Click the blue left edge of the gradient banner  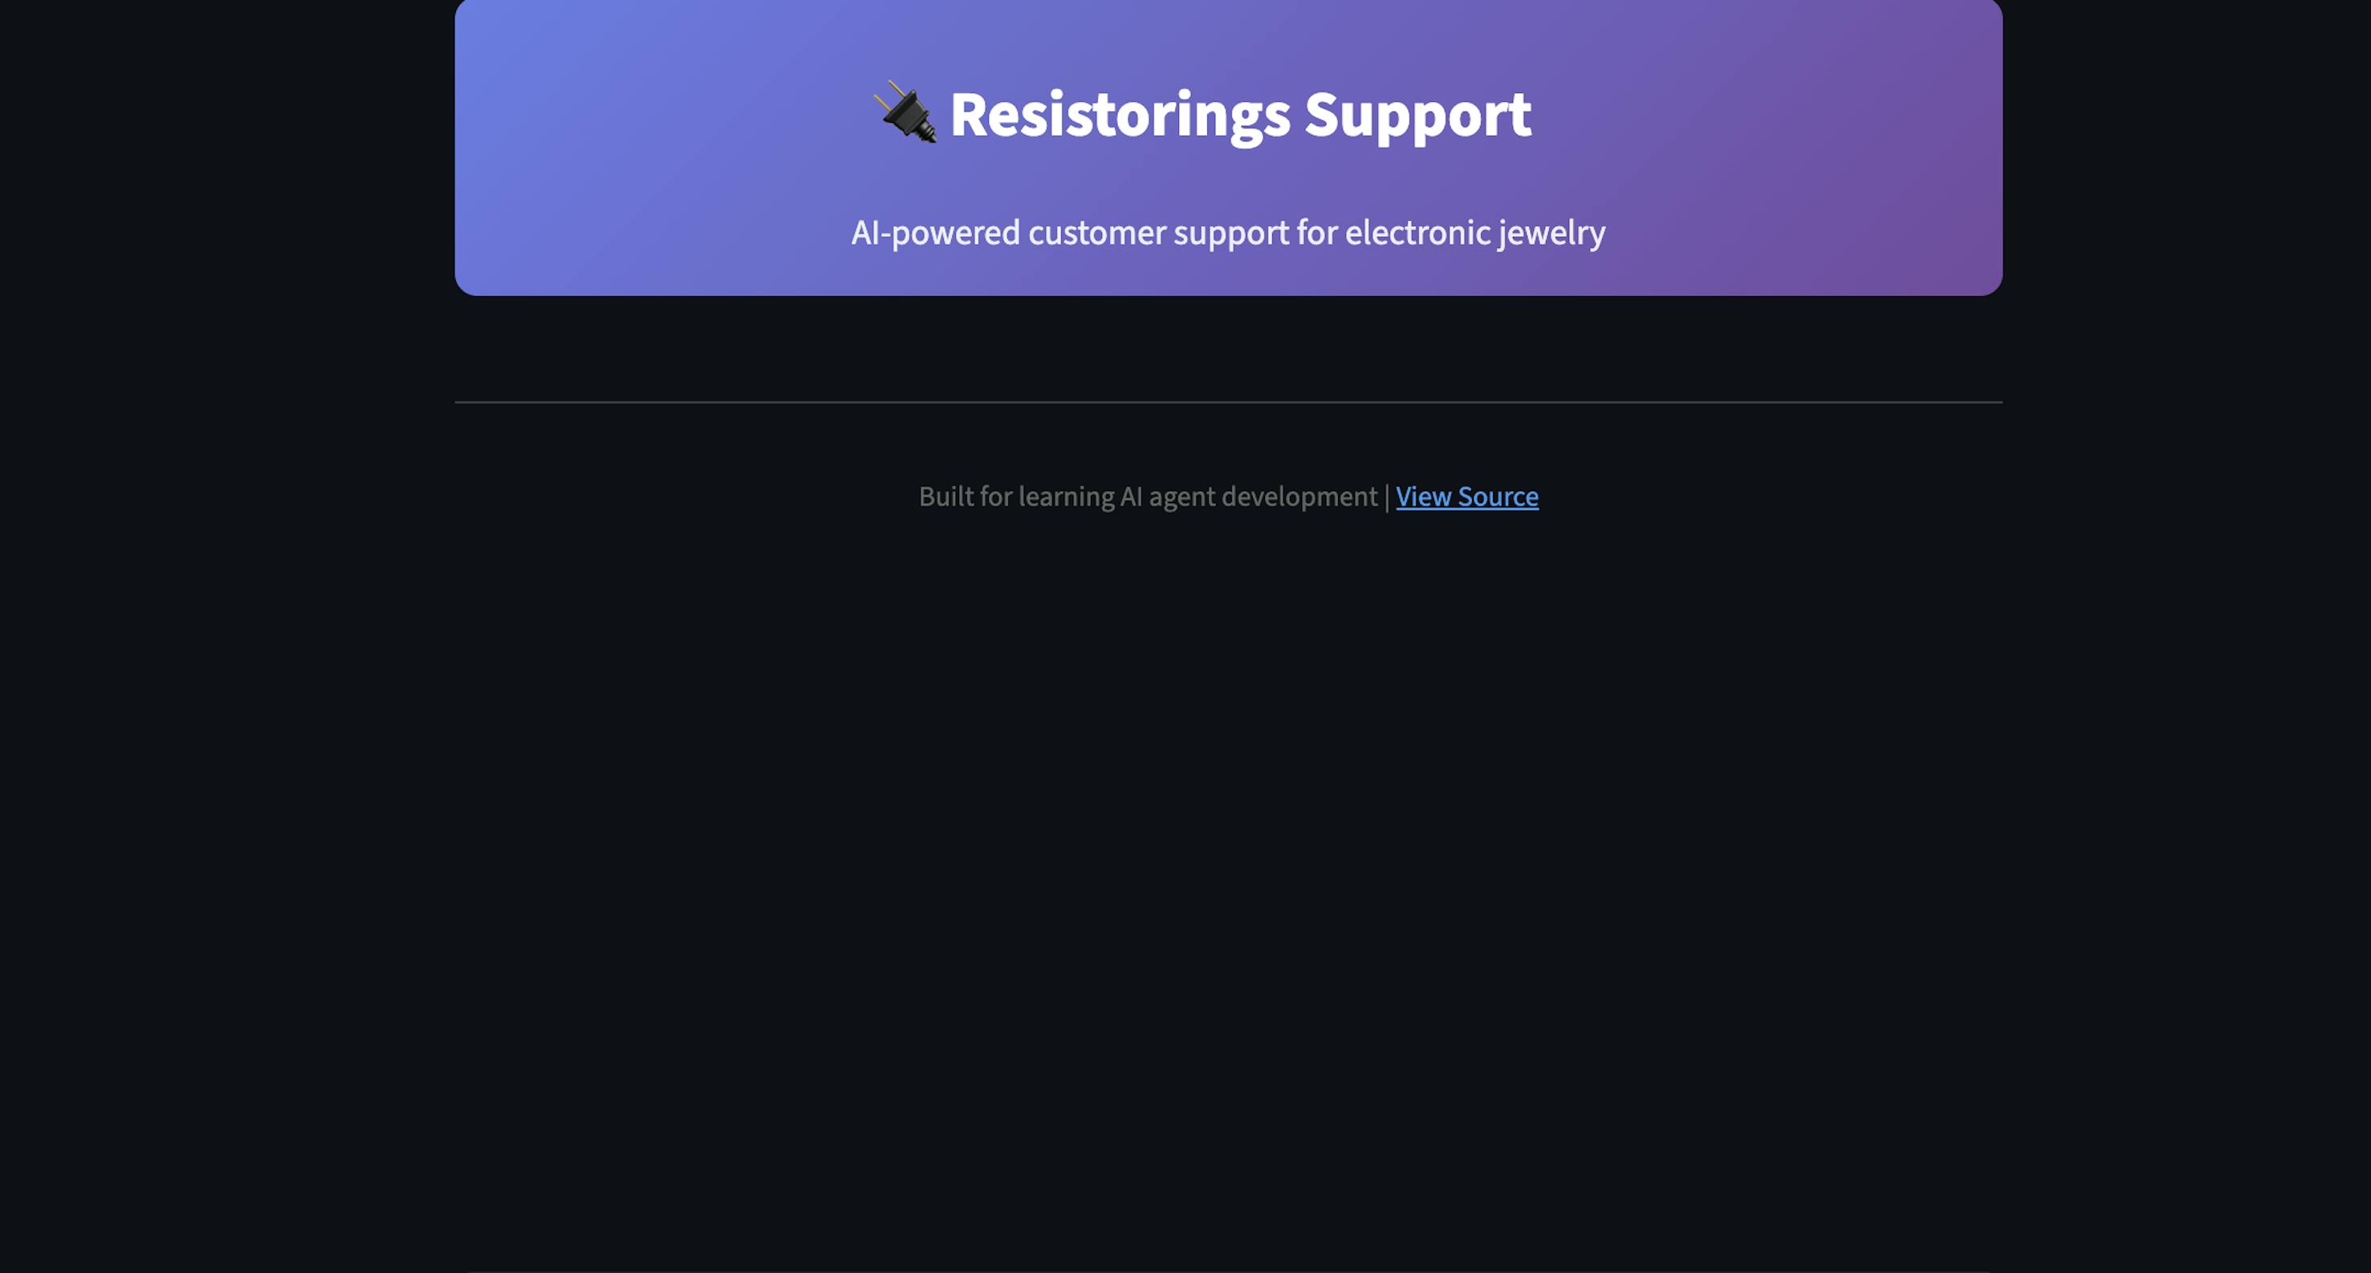[x=471, y=147]
